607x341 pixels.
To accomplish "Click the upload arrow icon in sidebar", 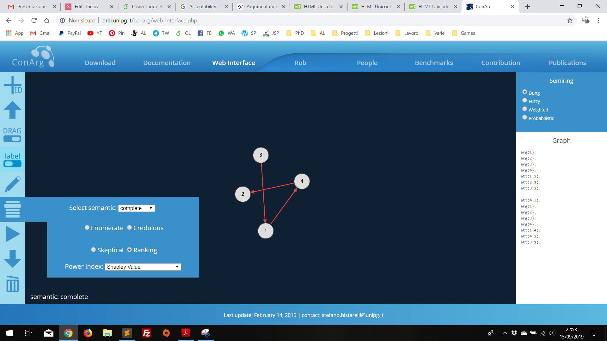I will (12, 110).
